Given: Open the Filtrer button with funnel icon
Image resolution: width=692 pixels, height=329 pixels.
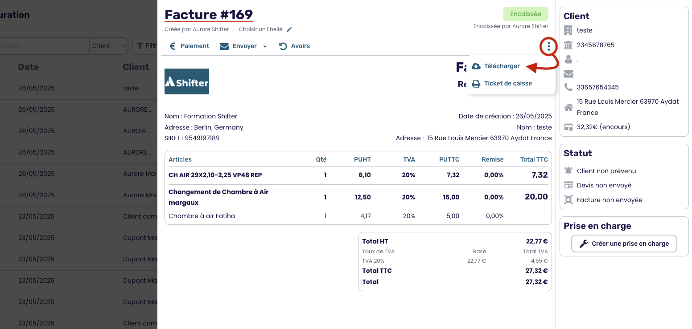Looking at the screenshot, I should tap(146, 46).
